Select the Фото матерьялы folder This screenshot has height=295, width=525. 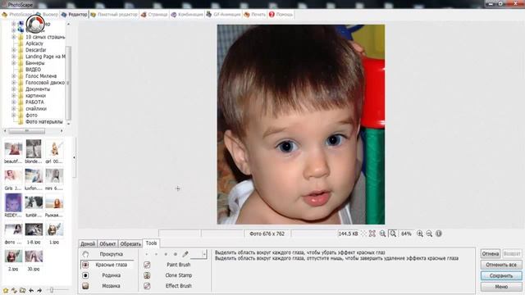(x=43, y=122)
